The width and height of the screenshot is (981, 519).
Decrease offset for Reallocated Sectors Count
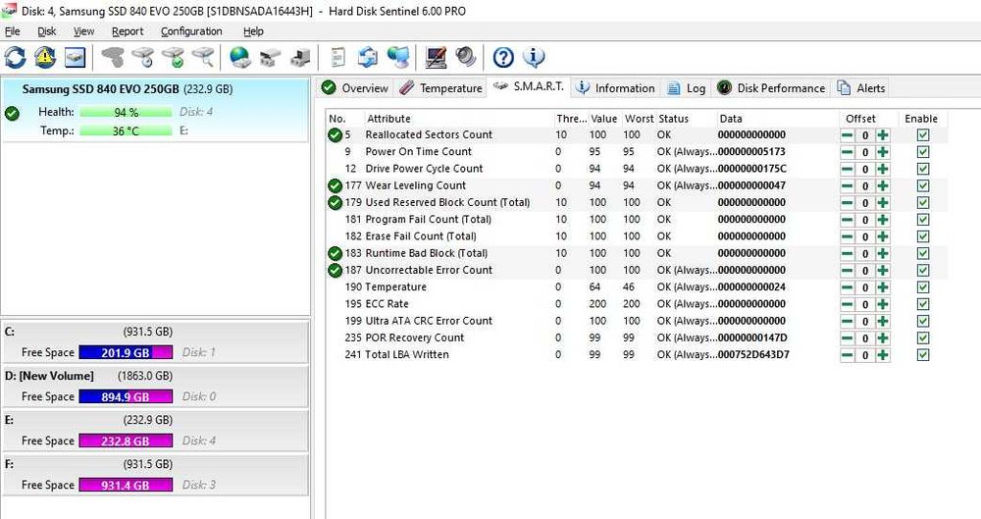[848, 135]
